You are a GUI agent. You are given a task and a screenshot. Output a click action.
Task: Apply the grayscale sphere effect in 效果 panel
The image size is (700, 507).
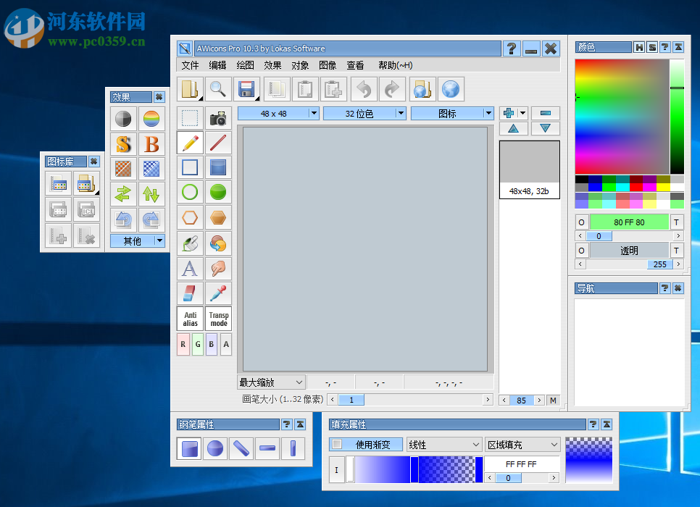[x=122, y=118]
